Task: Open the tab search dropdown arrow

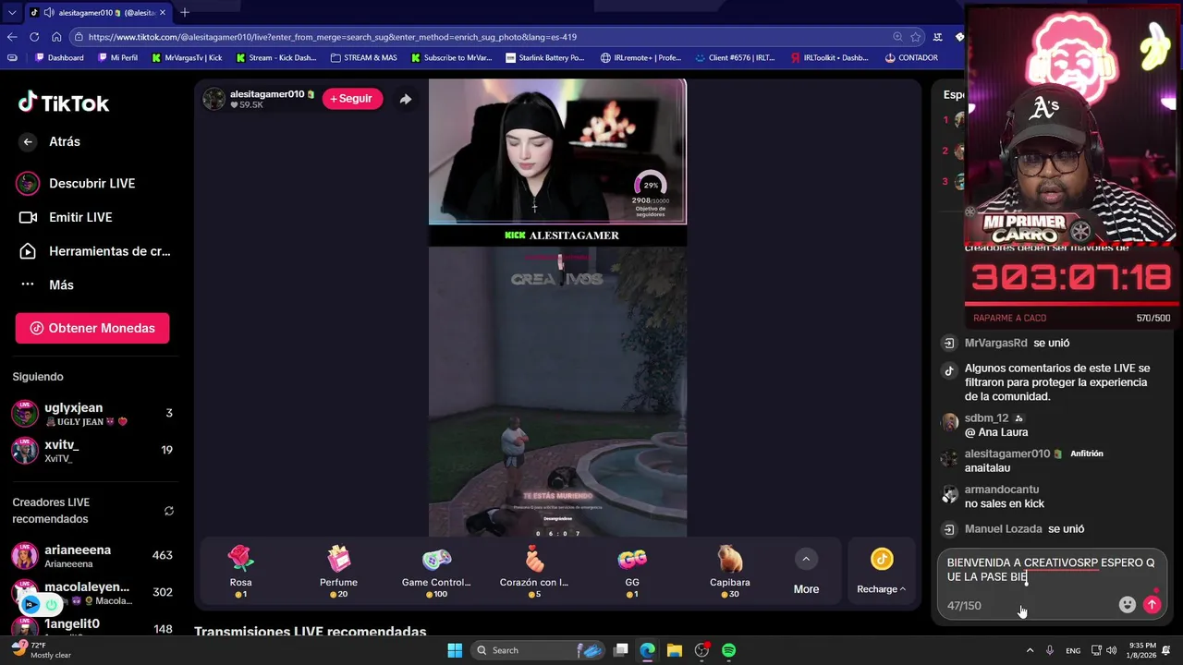Action: coord(12,12)
